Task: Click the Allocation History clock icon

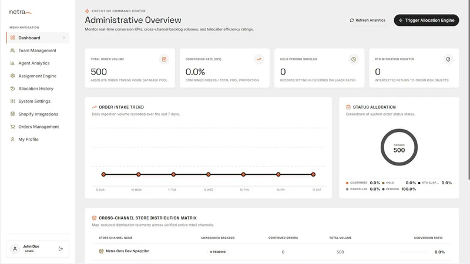Action: [12, 89]
